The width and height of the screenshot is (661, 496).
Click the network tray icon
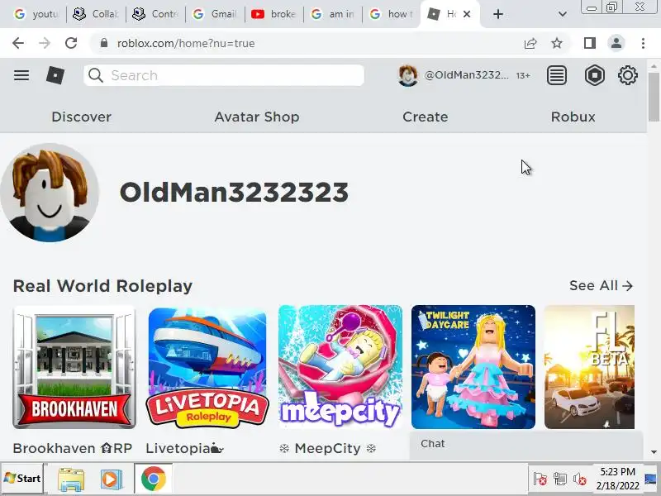[x=560, y=479]
